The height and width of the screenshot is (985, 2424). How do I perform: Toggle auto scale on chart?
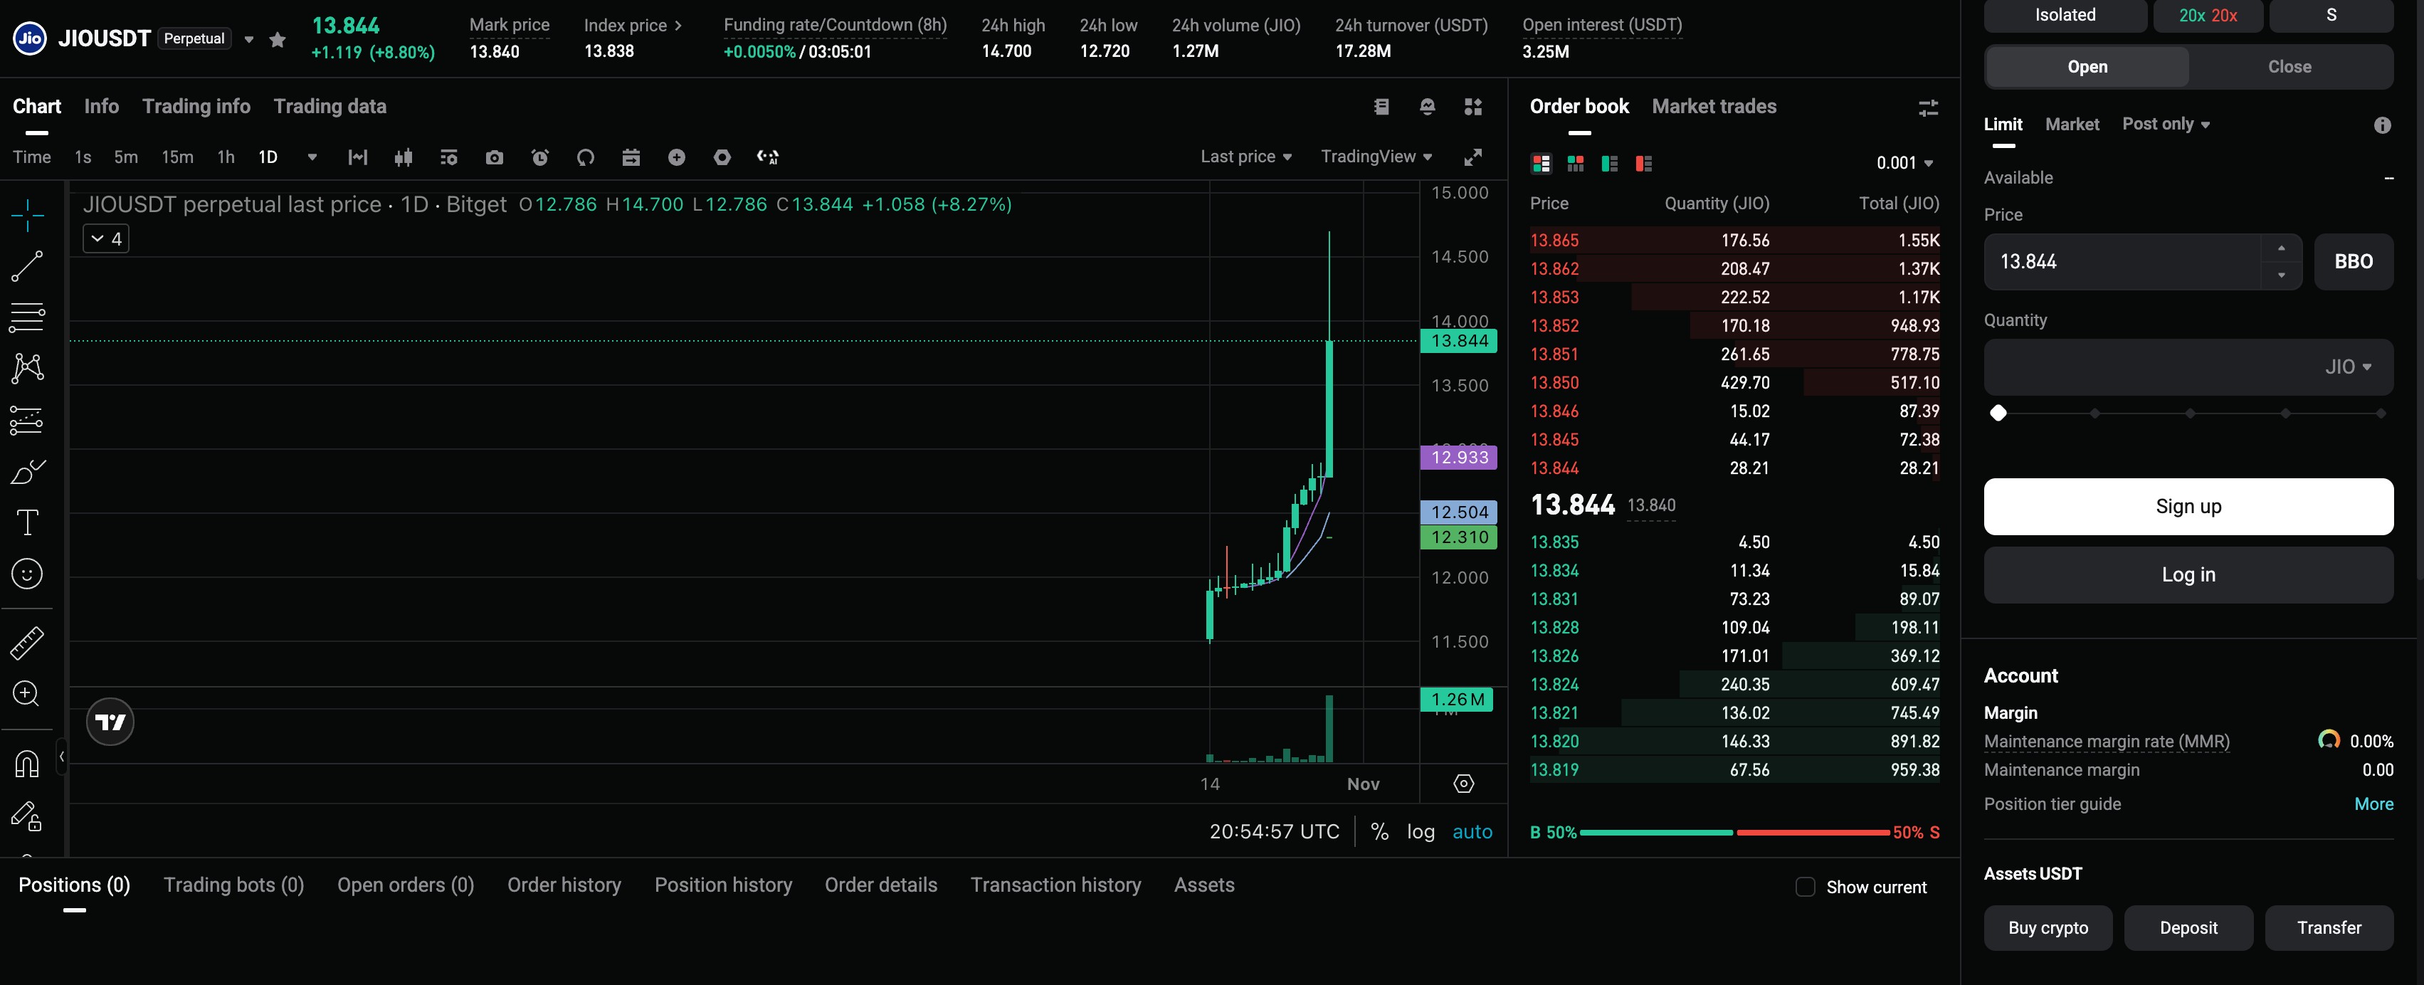1472,832
